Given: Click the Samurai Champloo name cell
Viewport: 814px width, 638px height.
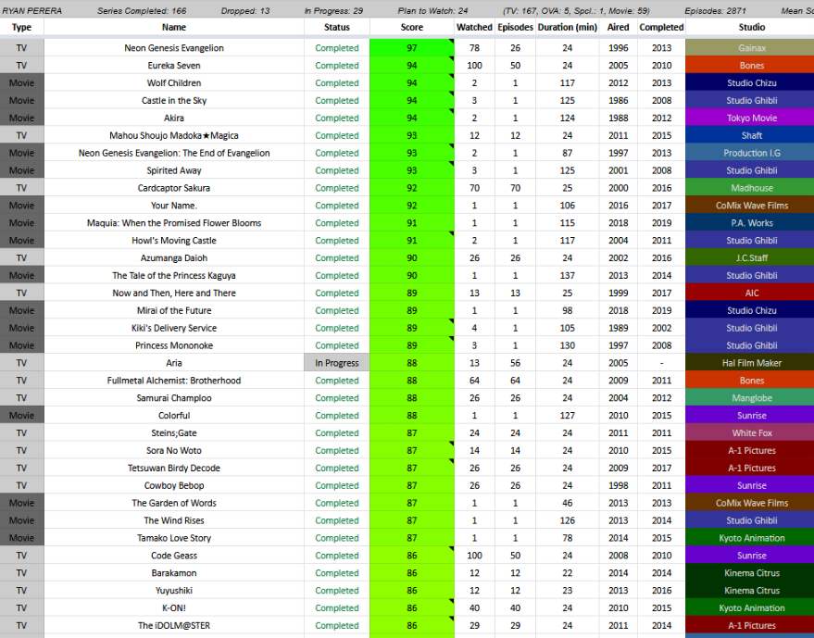Looking at the screenshot, I should click(x=174, y=398).
